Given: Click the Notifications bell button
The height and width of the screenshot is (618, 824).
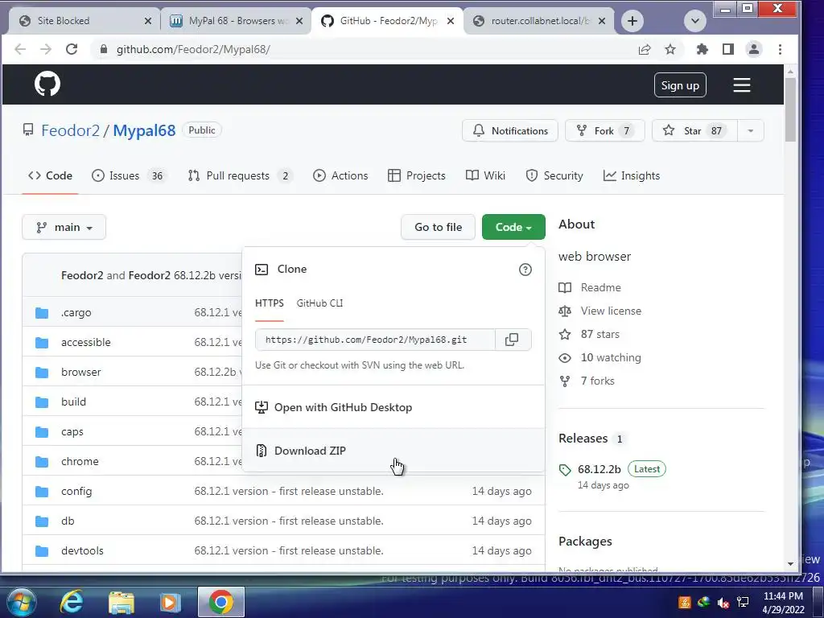Looking at the screenshot, I should click(x=509, y=130).
